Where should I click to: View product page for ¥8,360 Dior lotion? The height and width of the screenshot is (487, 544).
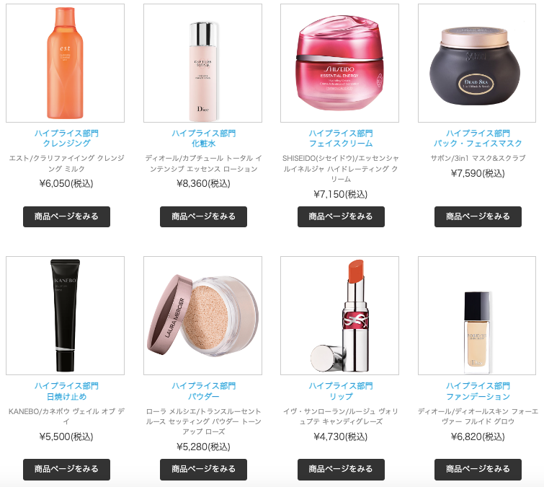point(203,216)
